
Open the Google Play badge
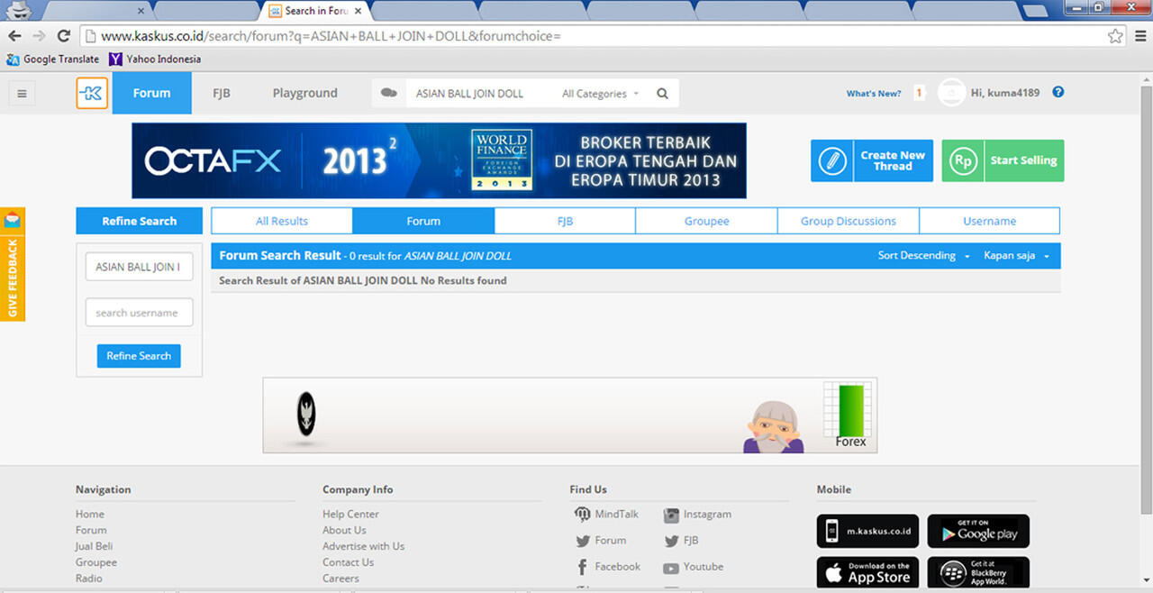978,531
